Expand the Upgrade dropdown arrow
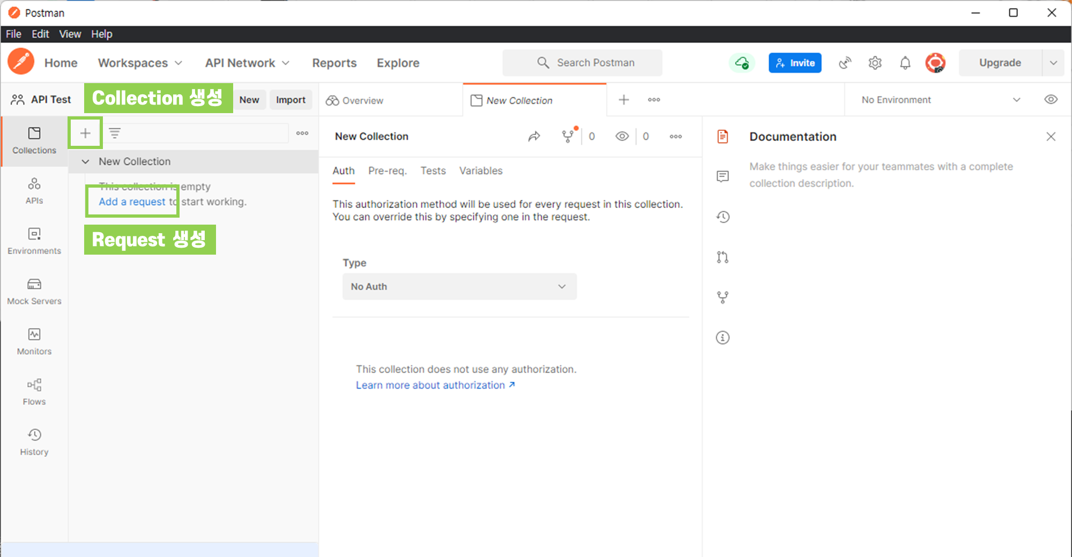This screenshot has height=557, width=1072. click(1053, 63)
